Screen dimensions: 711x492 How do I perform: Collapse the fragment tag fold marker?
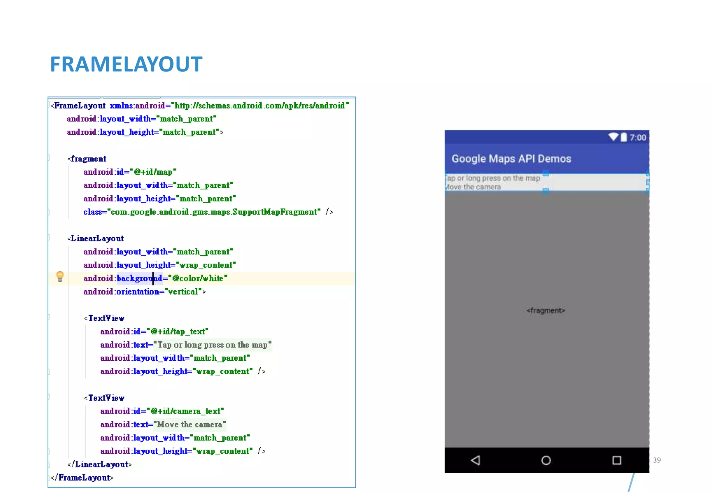pyautogui.click(x=49, y=158)
